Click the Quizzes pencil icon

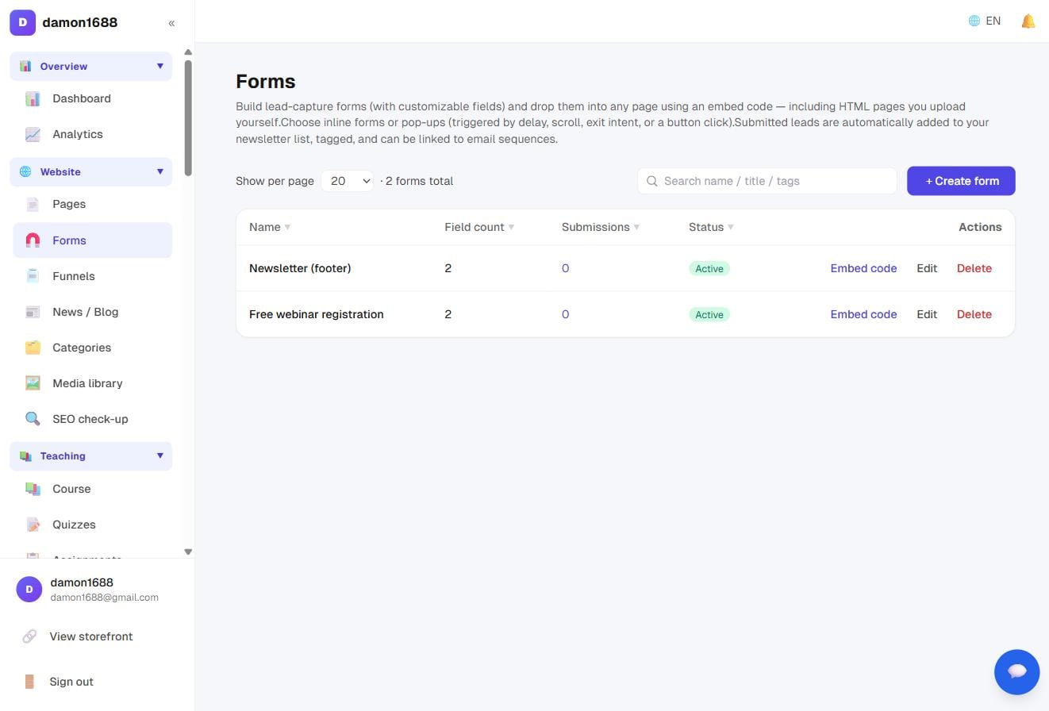pos(33,525)
